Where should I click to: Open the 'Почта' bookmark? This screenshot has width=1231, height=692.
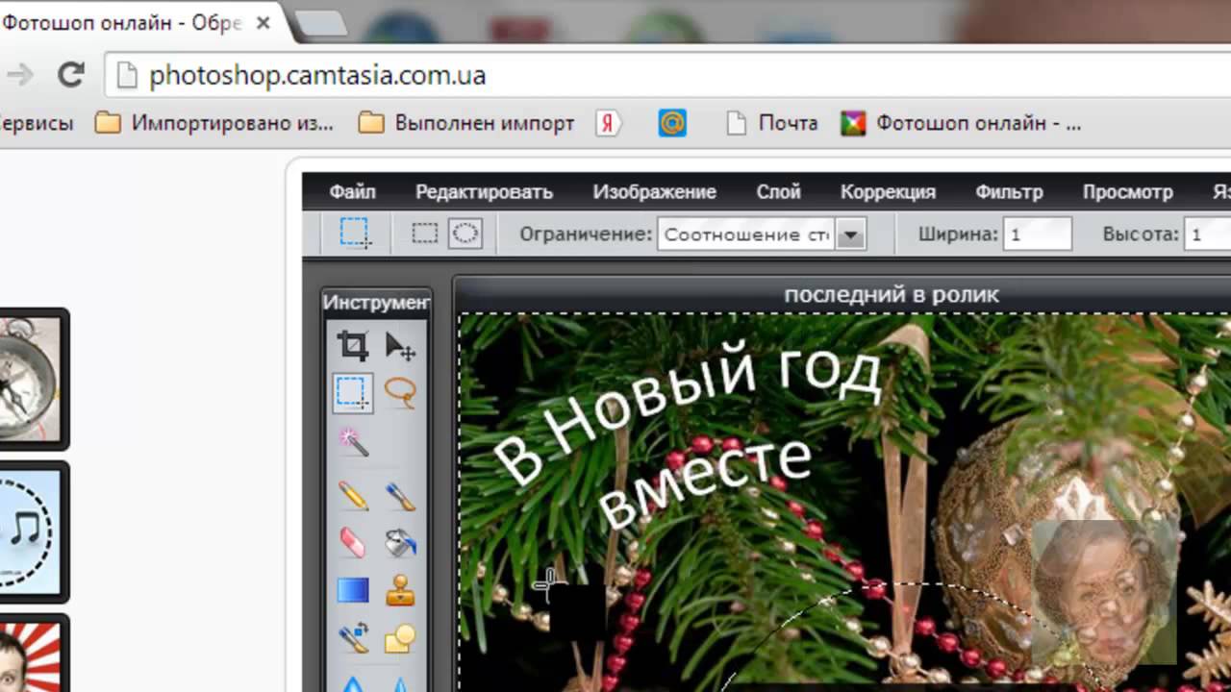(x=772, y=123)
